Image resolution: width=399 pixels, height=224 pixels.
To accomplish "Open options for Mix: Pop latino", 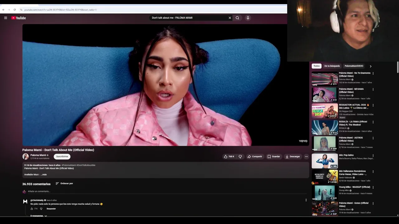I will [x=373, y=156].
